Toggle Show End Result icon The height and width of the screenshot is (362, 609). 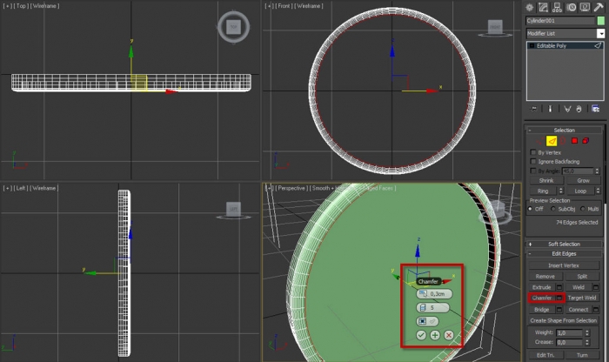(x=550, y=109)
